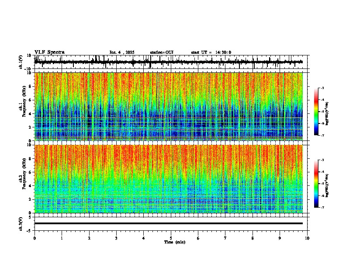Click the "-7" label on ch.1 colorbar

point(322,135)
